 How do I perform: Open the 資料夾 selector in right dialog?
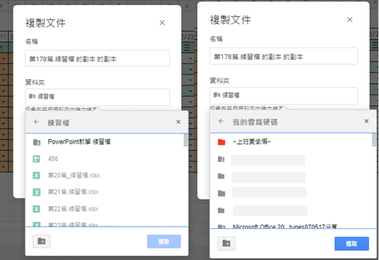point(283,96)
